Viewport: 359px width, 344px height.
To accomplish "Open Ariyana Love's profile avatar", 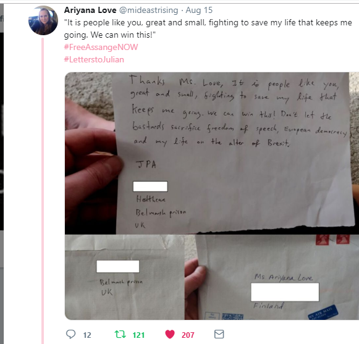I will [x=43, y=20].
